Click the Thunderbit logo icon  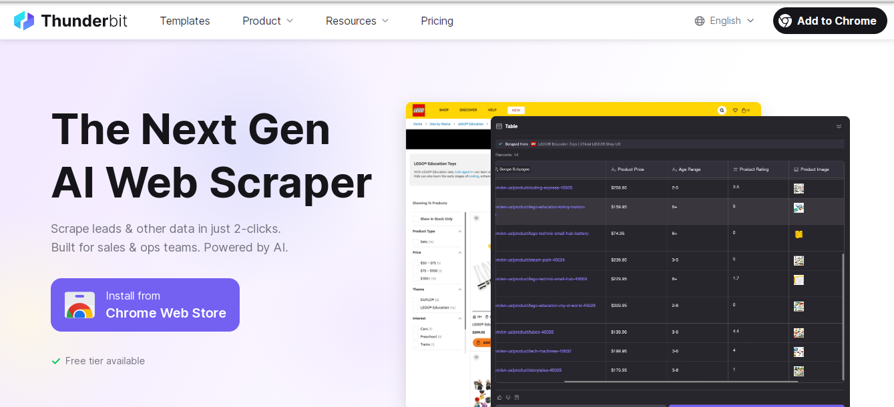coord(24,21)
